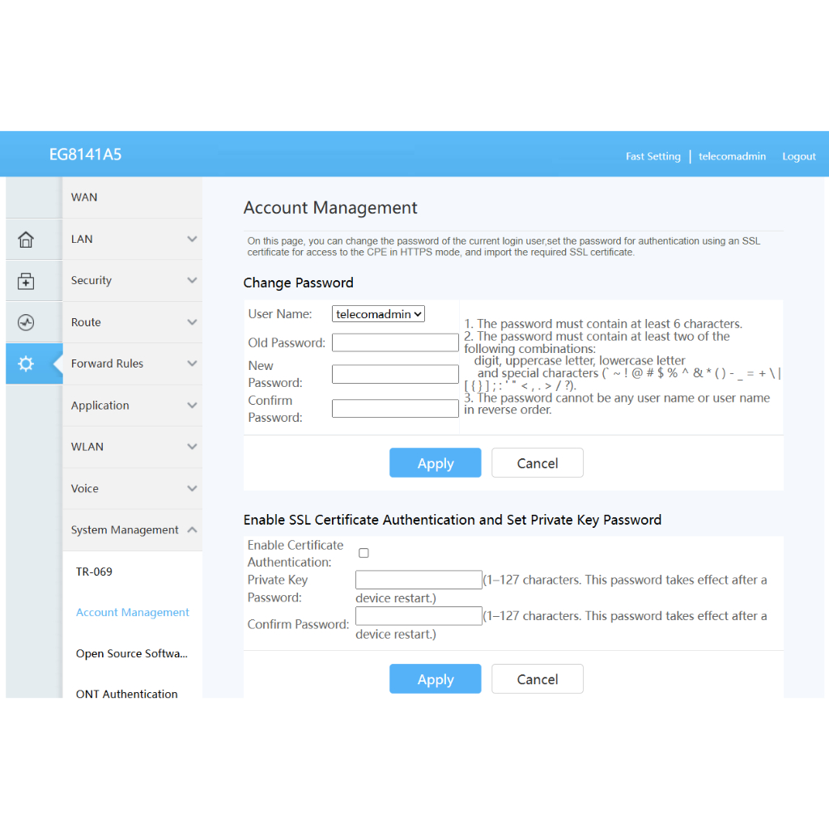Expand the LAN menu section
This screenshot has height=829, width=829.
click(x=134, y=239)
